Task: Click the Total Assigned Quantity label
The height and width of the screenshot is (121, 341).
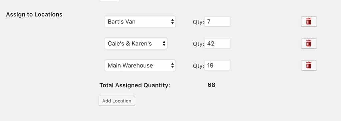Action: 135,85
